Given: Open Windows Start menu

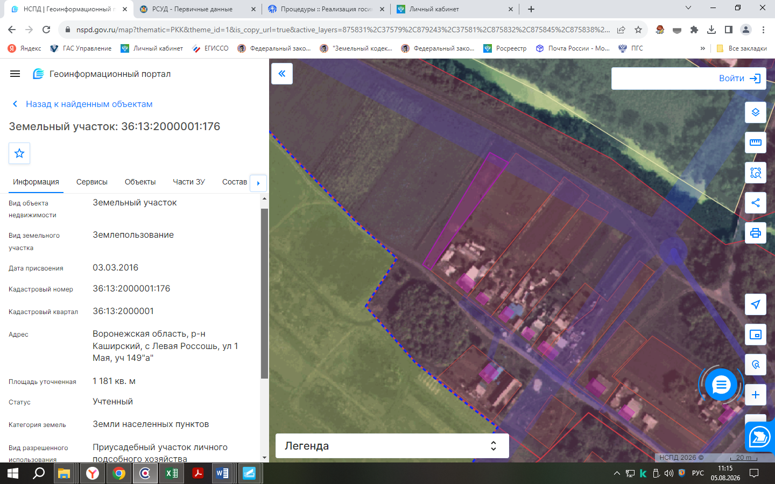Looking at the screenshot, I should pos(13,473).
